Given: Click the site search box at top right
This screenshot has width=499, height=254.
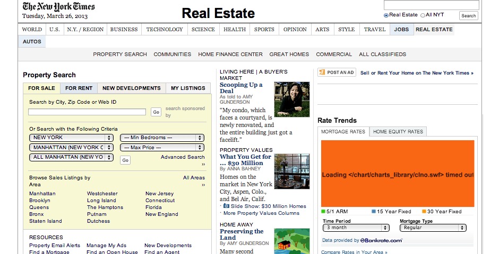Looking at the screenshot, I should click(x=431, y=5).
